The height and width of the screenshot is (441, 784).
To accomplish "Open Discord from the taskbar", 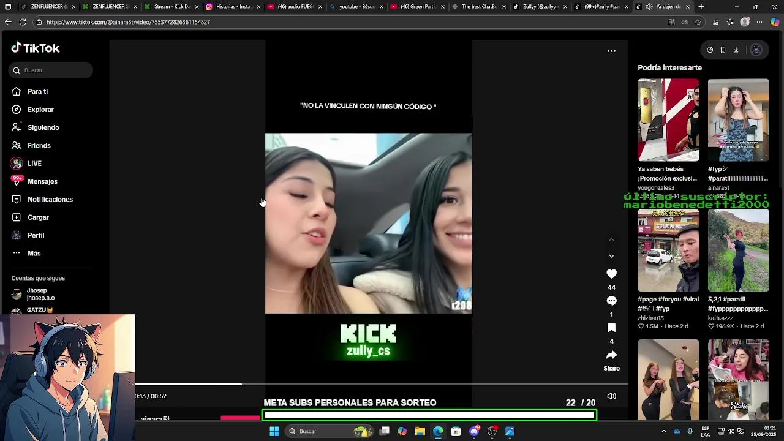I will click(x=474, y=431).
